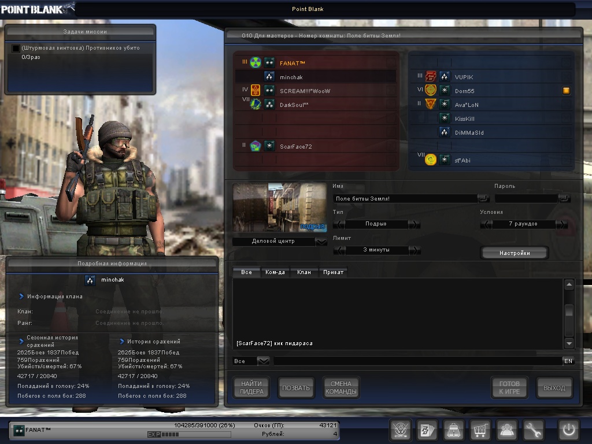
Task: Click the right arrow of Тип Подрыв
Action: click(x=414, y=224)
